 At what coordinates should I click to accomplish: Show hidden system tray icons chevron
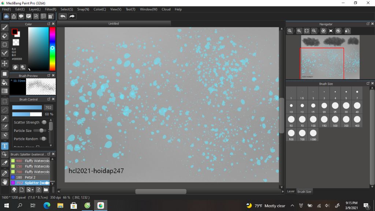(x=292, y=206)
